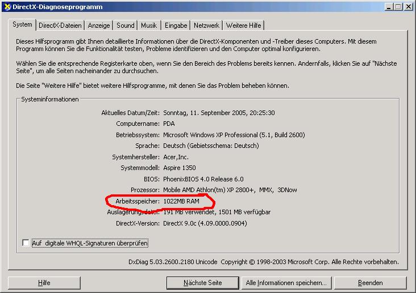Switch to the Anzeige tab

tap(99, 26)
